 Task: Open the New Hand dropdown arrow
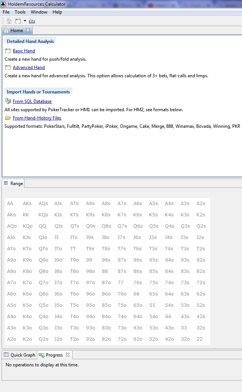[25, 21]
